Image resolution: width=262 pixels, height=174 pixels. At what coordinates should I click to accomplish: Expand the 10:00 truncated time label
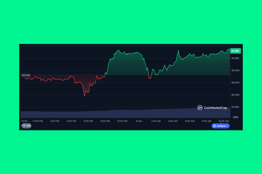click(x=25, y=121)
